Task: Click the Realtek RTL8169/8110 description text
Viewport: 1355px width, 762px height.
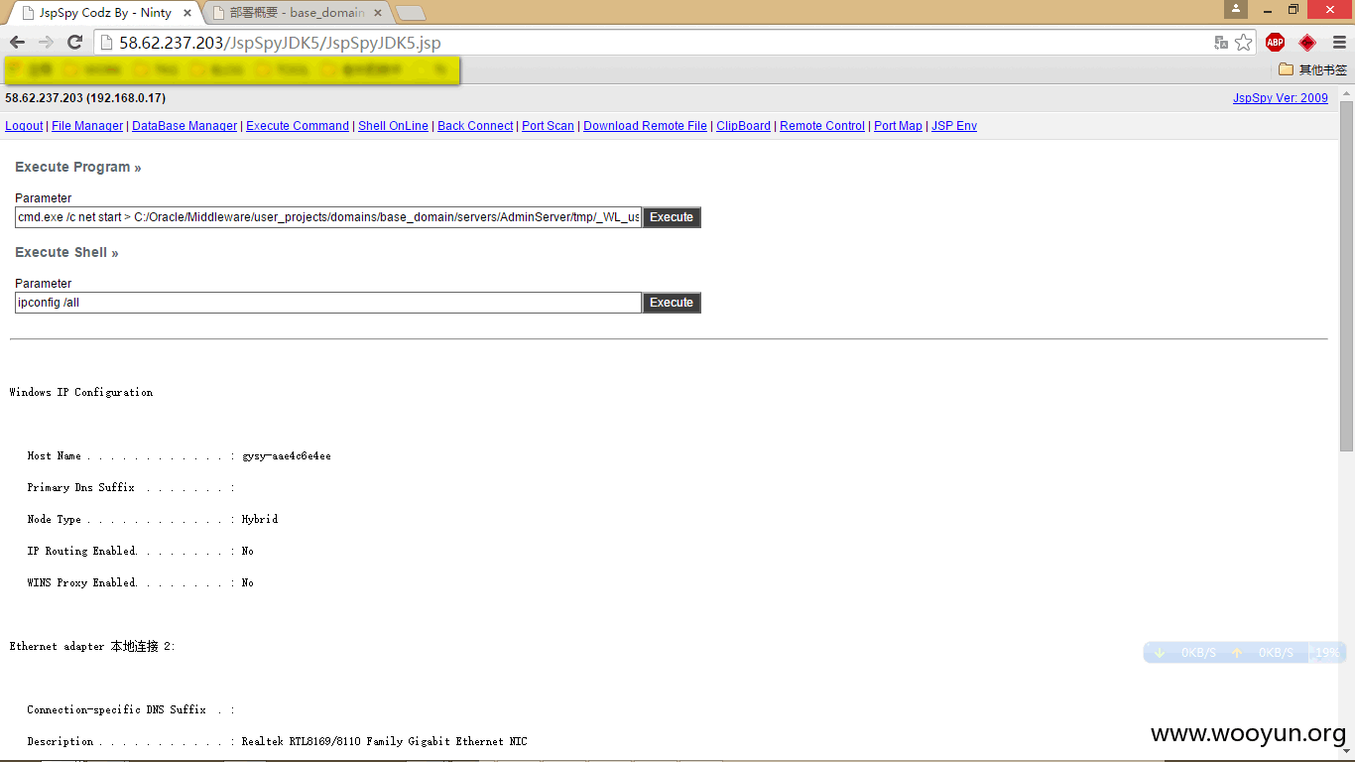Action: 385,742
